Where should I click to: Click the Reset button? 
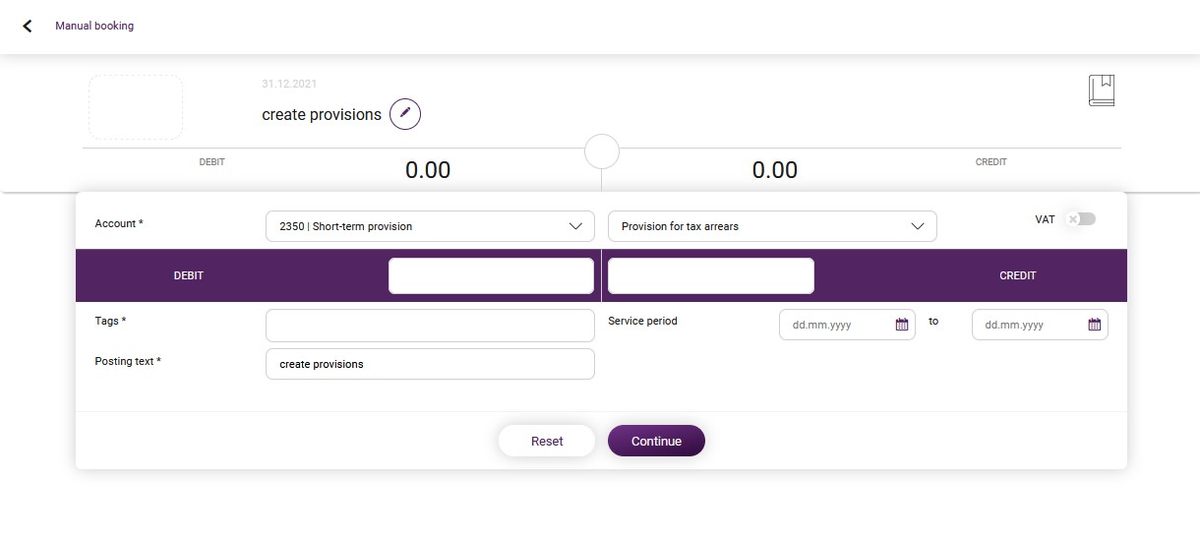tap(547, 441)
